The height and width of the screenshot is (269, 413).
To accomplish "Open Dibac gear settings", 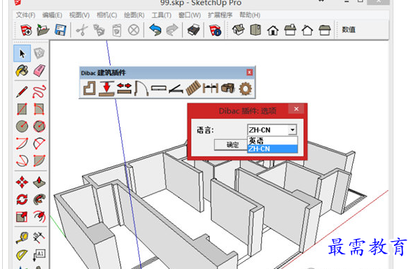I will click(x=245, y=88).
